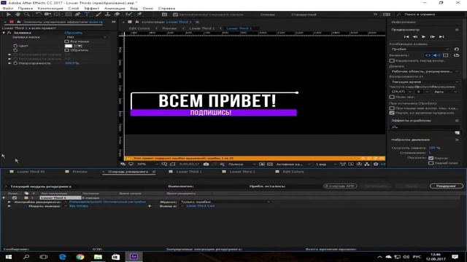Switch to Lower Third #1 timeline tab
467x262 pixels.
(31, 172)
